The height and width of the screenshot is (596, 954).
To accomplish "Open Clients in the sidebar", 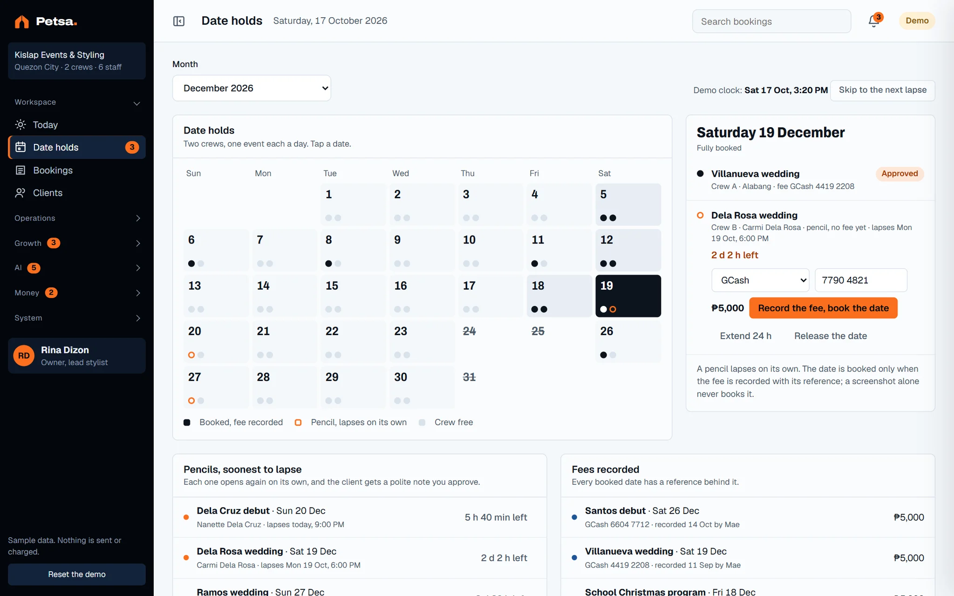I will click(x=77, y=193).
